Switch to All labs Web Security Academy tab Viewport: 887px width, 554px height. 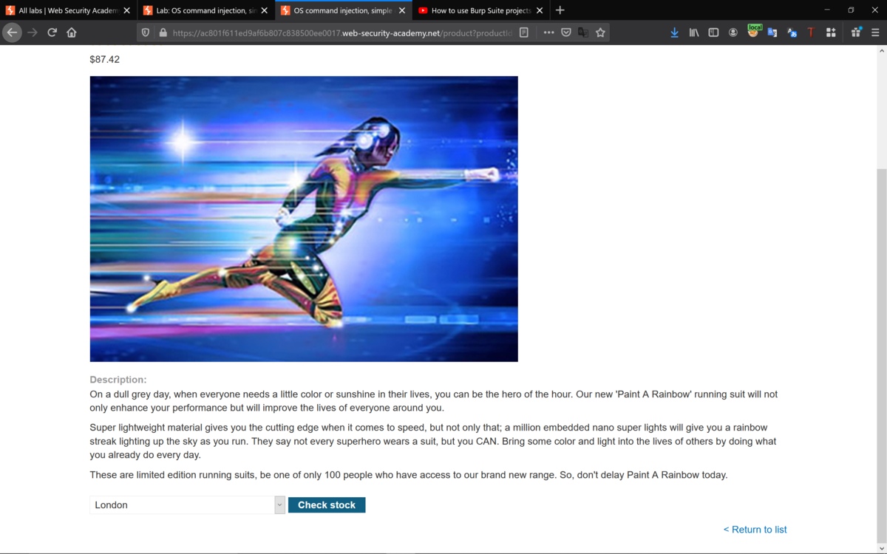point(69,10)
